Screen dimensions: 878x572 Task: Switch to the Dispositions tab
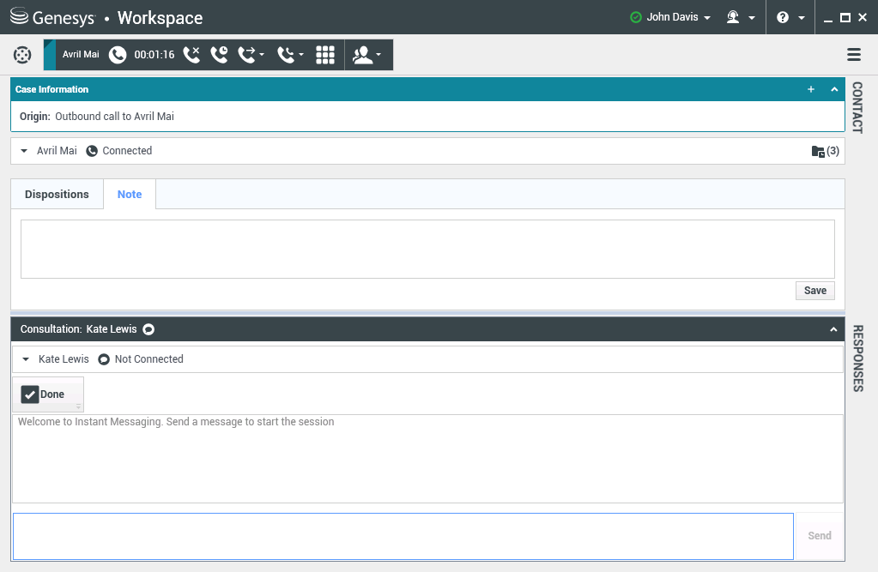coord(57,195)
